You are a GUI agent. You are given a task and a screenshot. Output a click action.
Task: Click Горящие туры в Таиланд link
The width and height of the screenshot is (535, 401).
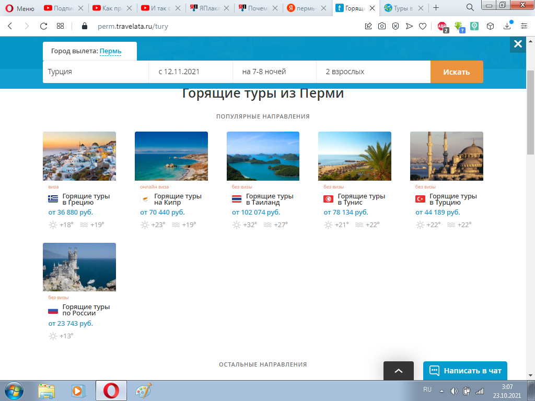click(x=270, y=199)
